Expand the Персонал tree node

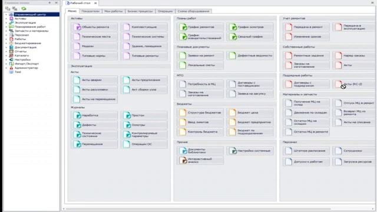pos(6,35)
